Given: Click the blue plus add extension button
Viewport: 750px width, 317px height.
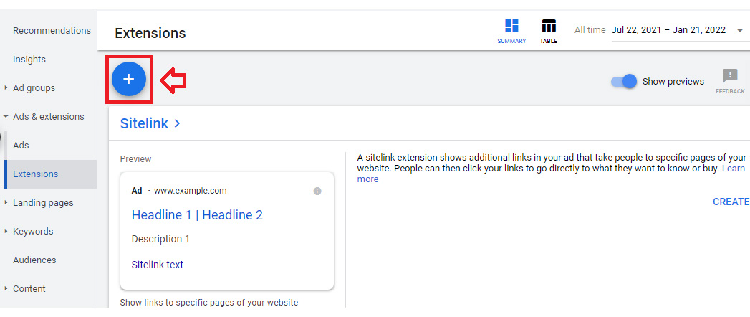Looking at the screenshot, I should pyautogui.click(x=129, y=79).
